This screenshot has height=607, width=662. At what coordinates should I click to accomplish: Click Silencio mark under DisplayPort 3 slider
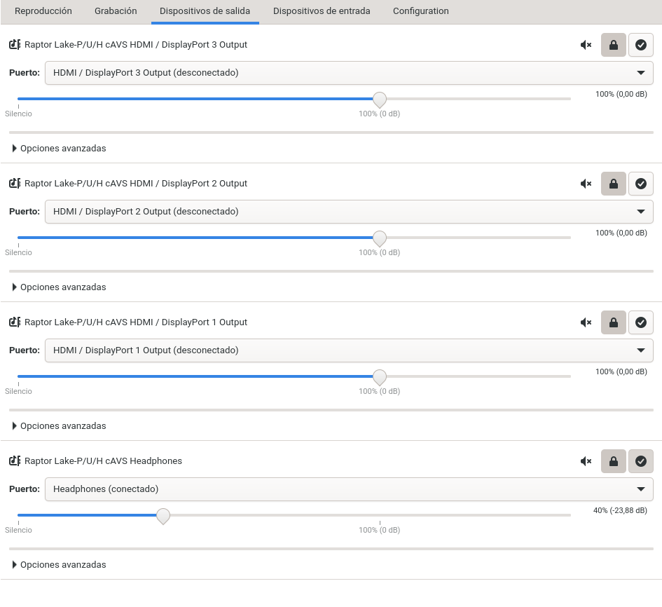point(18,114)
